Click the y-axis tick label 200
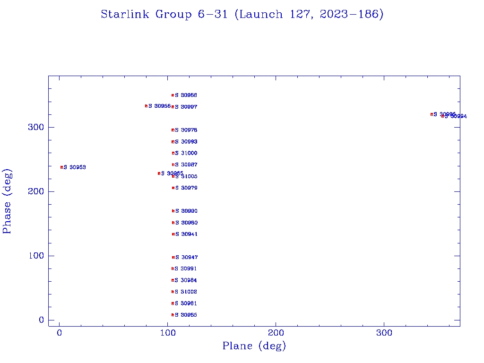The width and height of the screenshot is (484, 363). point(36,191)
